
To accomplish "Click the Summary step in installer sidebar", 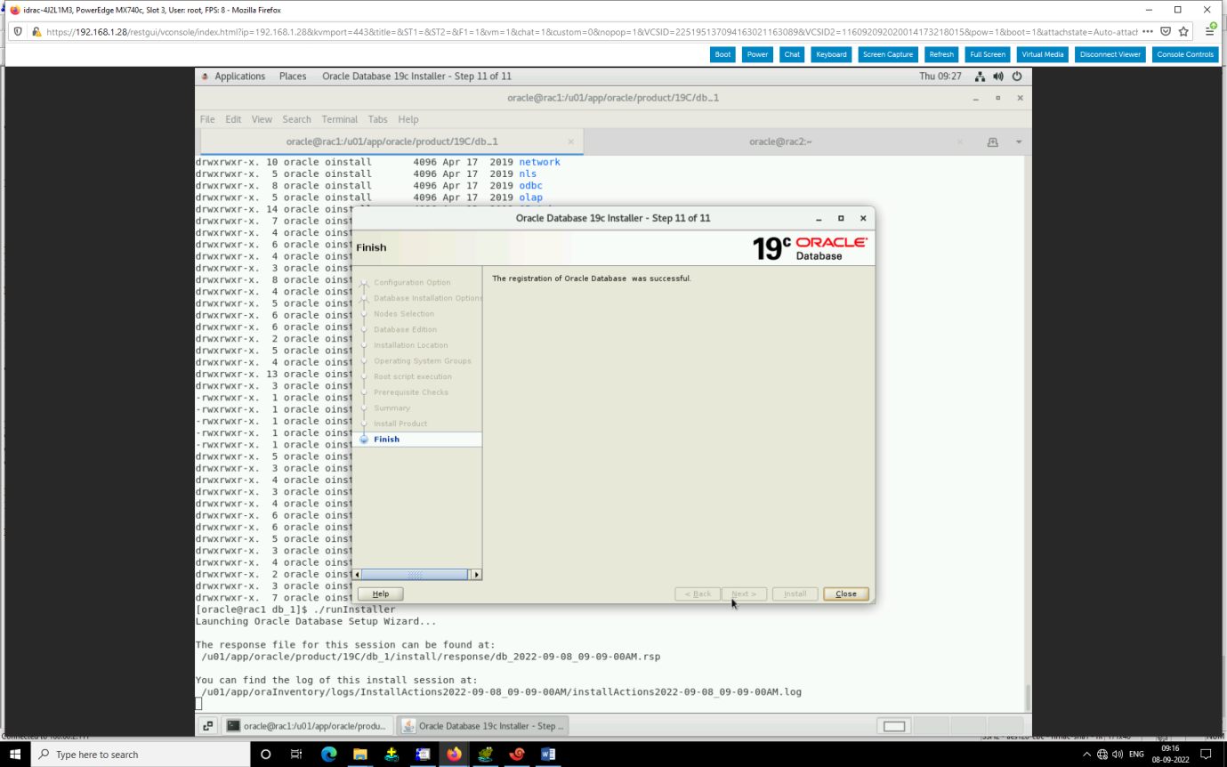I will pyautogui.click(x=392, y=408).
